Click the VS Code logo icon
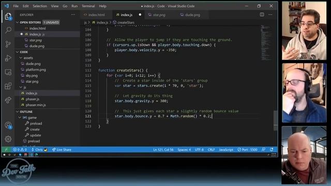This screenshot has width=331, height=186. click(x=7, y=6)
